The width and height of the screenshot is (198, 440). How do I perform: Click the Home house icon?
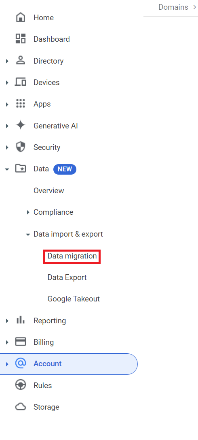click(21, 17)
